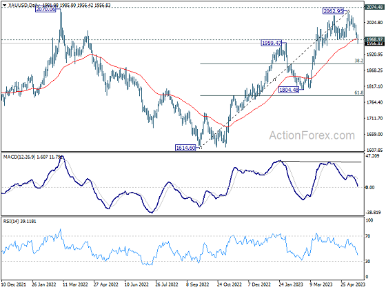Image resolution: width=386 pixels, height=290 pixels.
Task: Click the RSI 30 level axis label
Action: coord(368,262)
